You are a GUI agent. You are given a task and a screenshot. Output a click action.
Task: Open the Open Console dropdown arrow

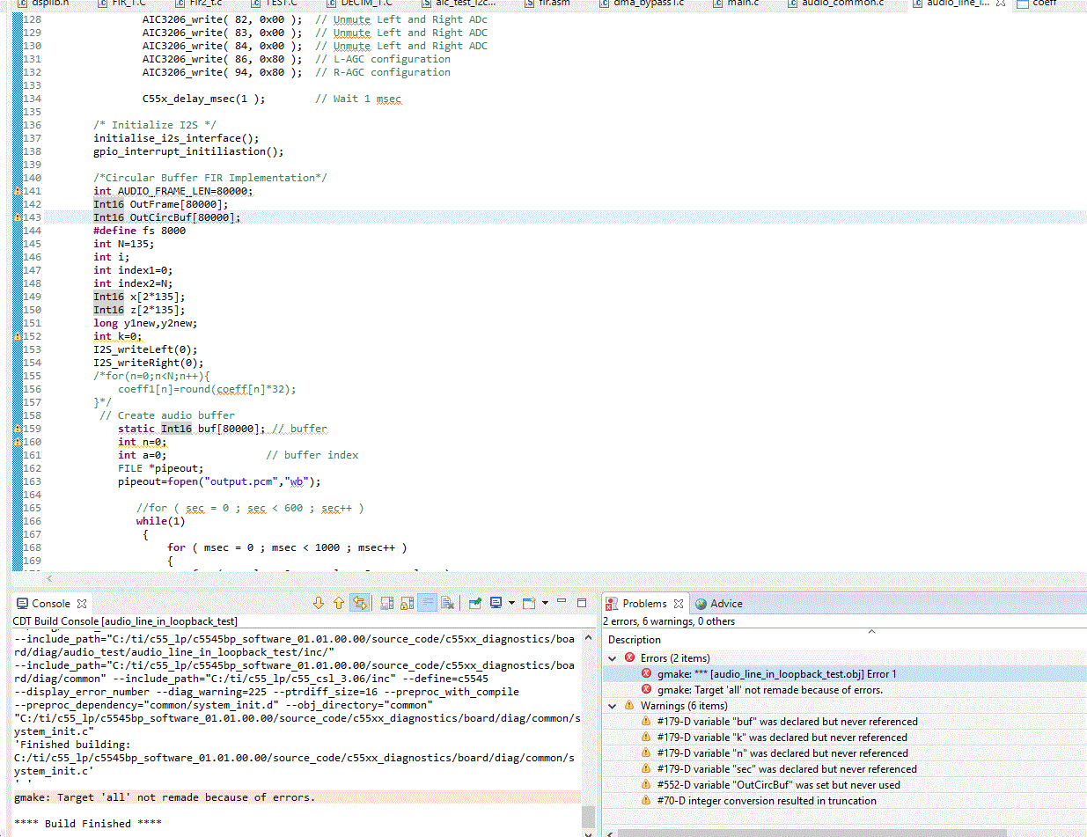click(544, 603)
